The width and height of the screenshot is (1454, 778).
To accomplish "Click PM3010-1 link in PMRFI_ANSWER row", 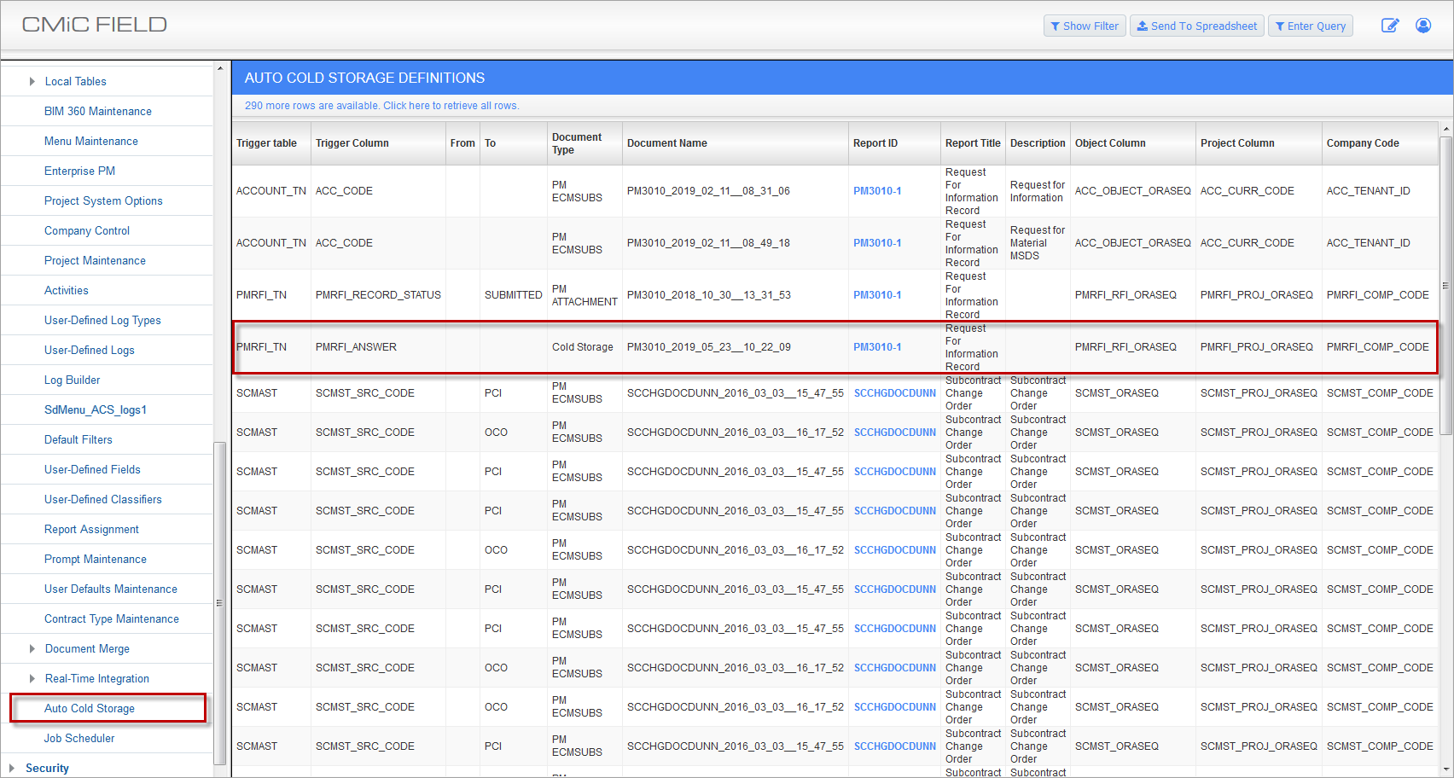I will pos(877,347).
